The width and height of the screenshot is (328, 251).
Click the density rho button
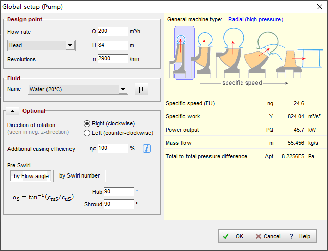[141, 89]
